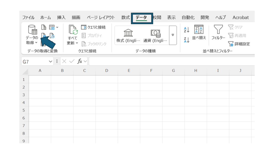274x154 pixels.
Task: Open the Name Box dropdown arrow
Action: [x=51, y=61]
